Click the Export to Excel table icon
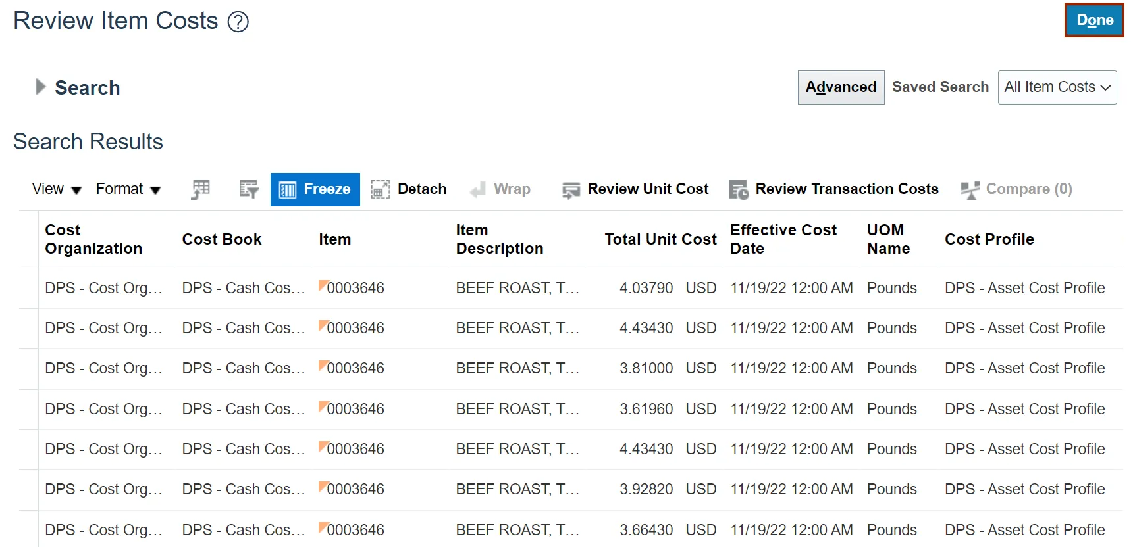 (201, 189)
